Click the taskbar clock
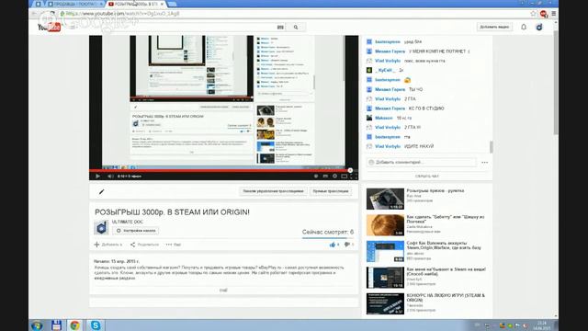588x331 pixels. pos(542,325)
